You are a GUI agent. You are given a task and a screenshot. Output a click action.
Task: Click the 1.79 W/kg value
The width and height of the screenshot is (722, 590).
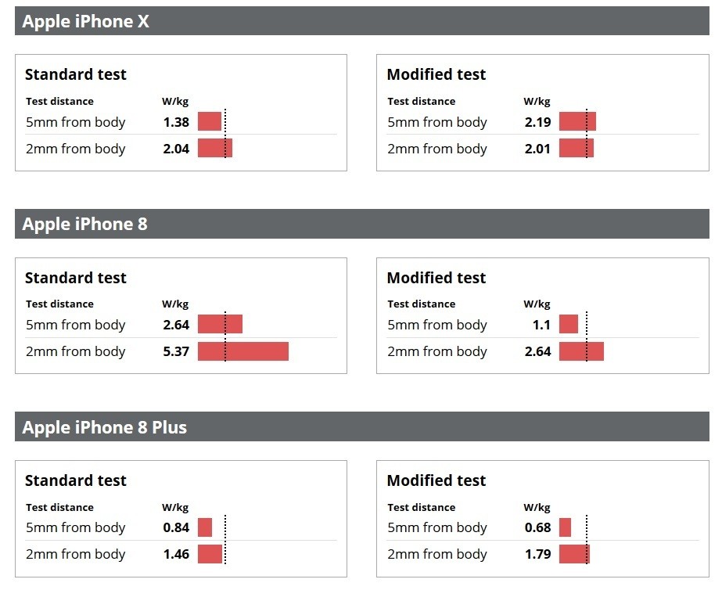(x=537, y=554)
